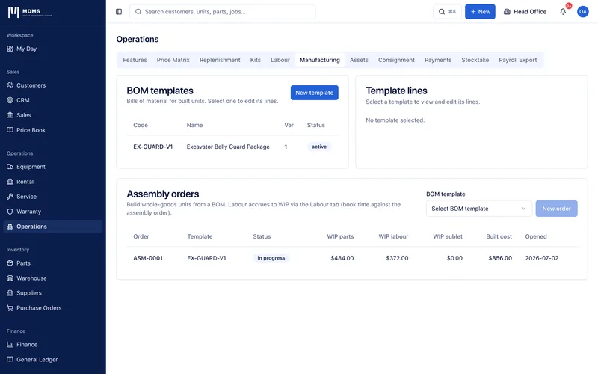Click the Parts icon in sidebar

click(x=10, y=263)
